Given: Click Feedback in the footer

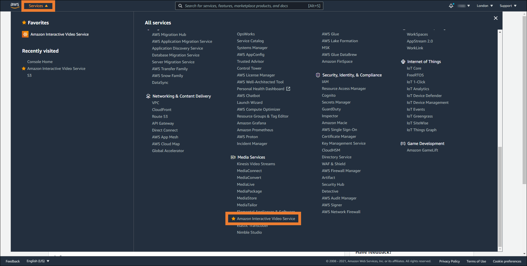Looking at the screenshot, I should [13, 261].
